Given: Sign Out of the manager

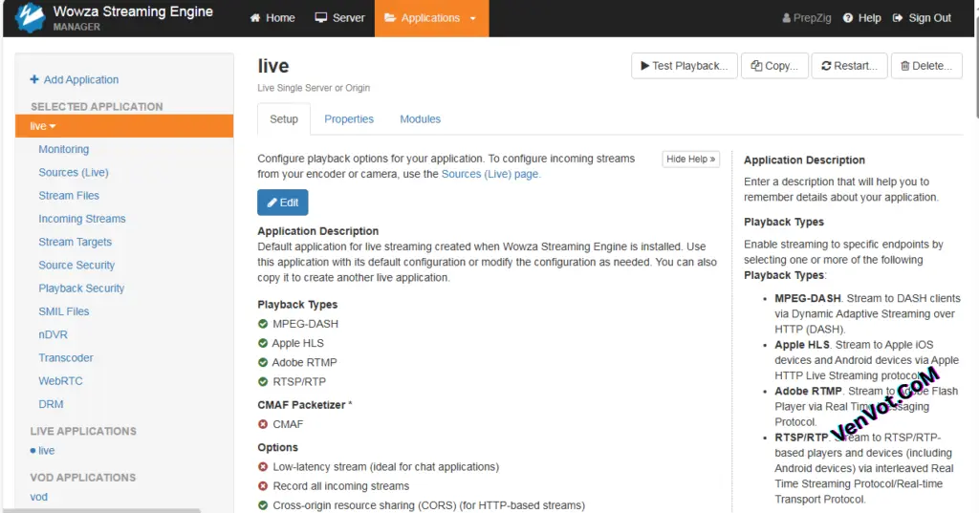Looking at the screenshot, I should (x=923, y=18).
